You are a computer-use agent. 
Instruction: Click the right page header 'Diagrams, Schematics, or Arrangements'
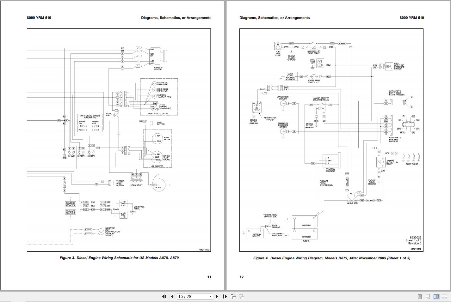pos(275,18)
